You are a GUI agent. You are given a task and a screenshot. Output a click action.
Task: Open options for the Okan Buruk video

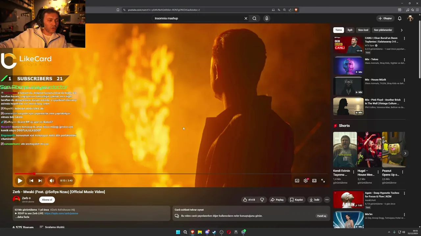point(404,38)
